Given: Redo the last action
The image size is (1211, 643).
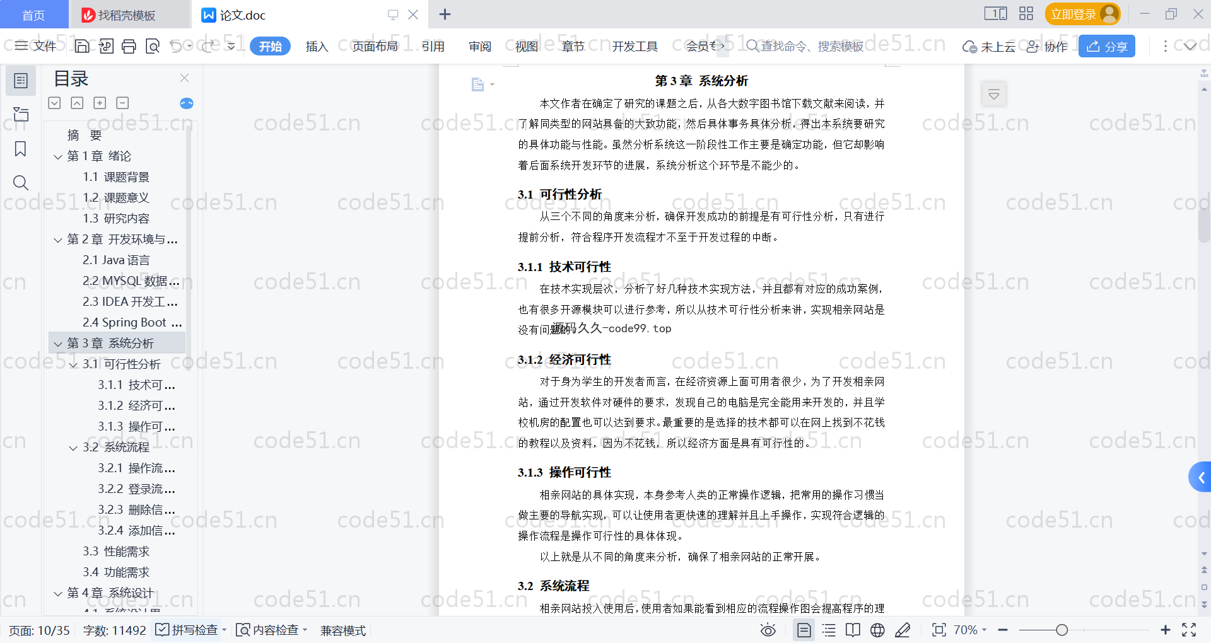Looking at the screenshot, I should click(x=208, y=46).
